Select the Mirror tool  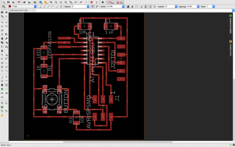[2, 26]
